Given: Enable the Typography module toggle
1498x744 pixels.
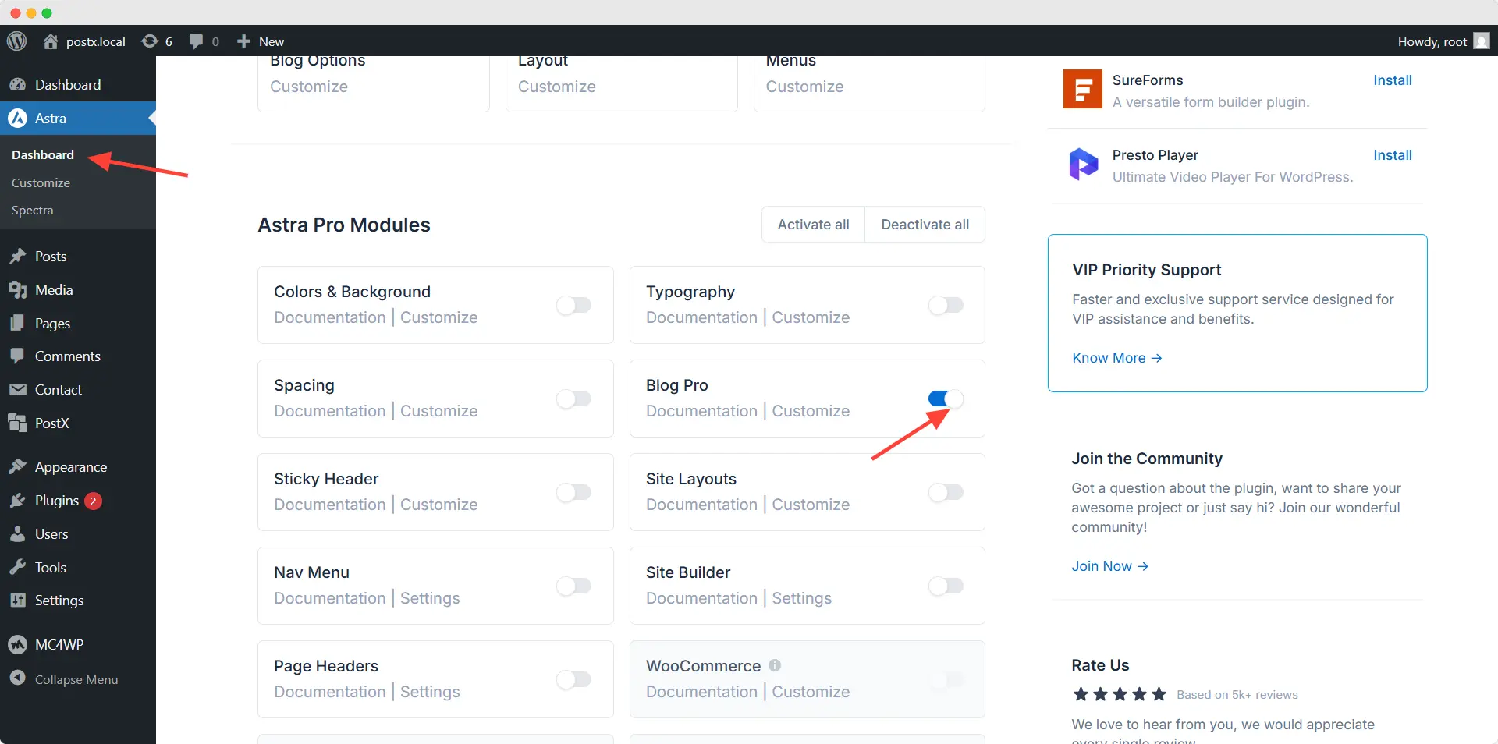Looking at the screenshot, I should [946, 305].
